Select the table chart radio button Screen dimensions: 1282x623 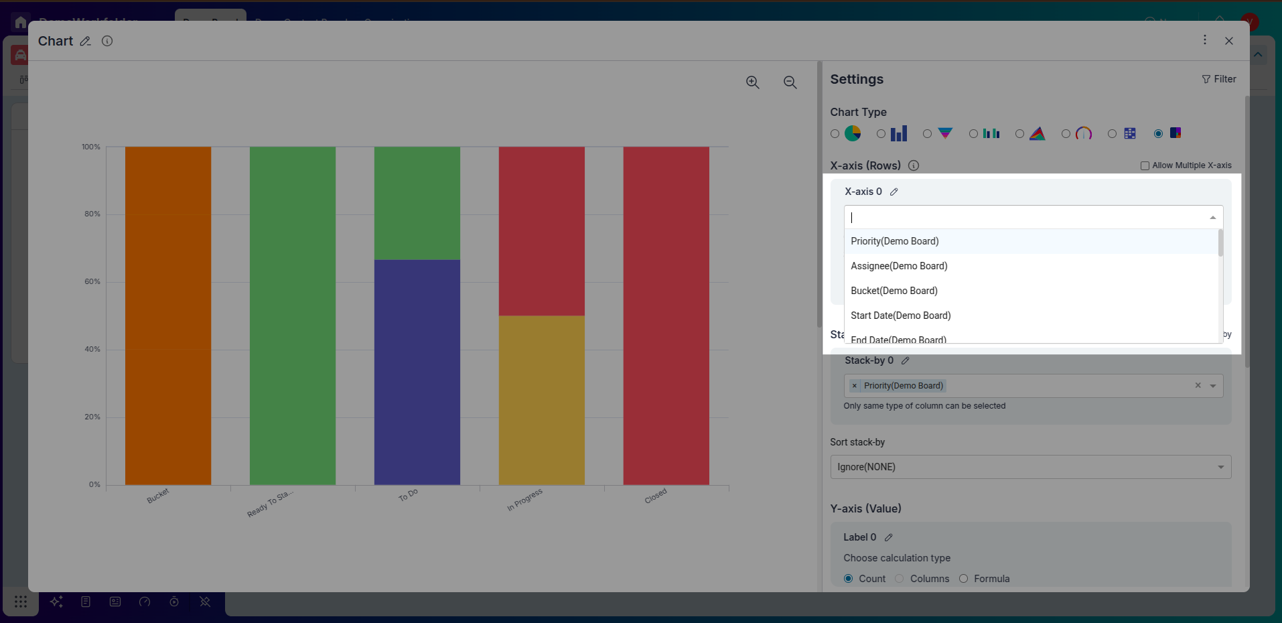point(1112,134)
